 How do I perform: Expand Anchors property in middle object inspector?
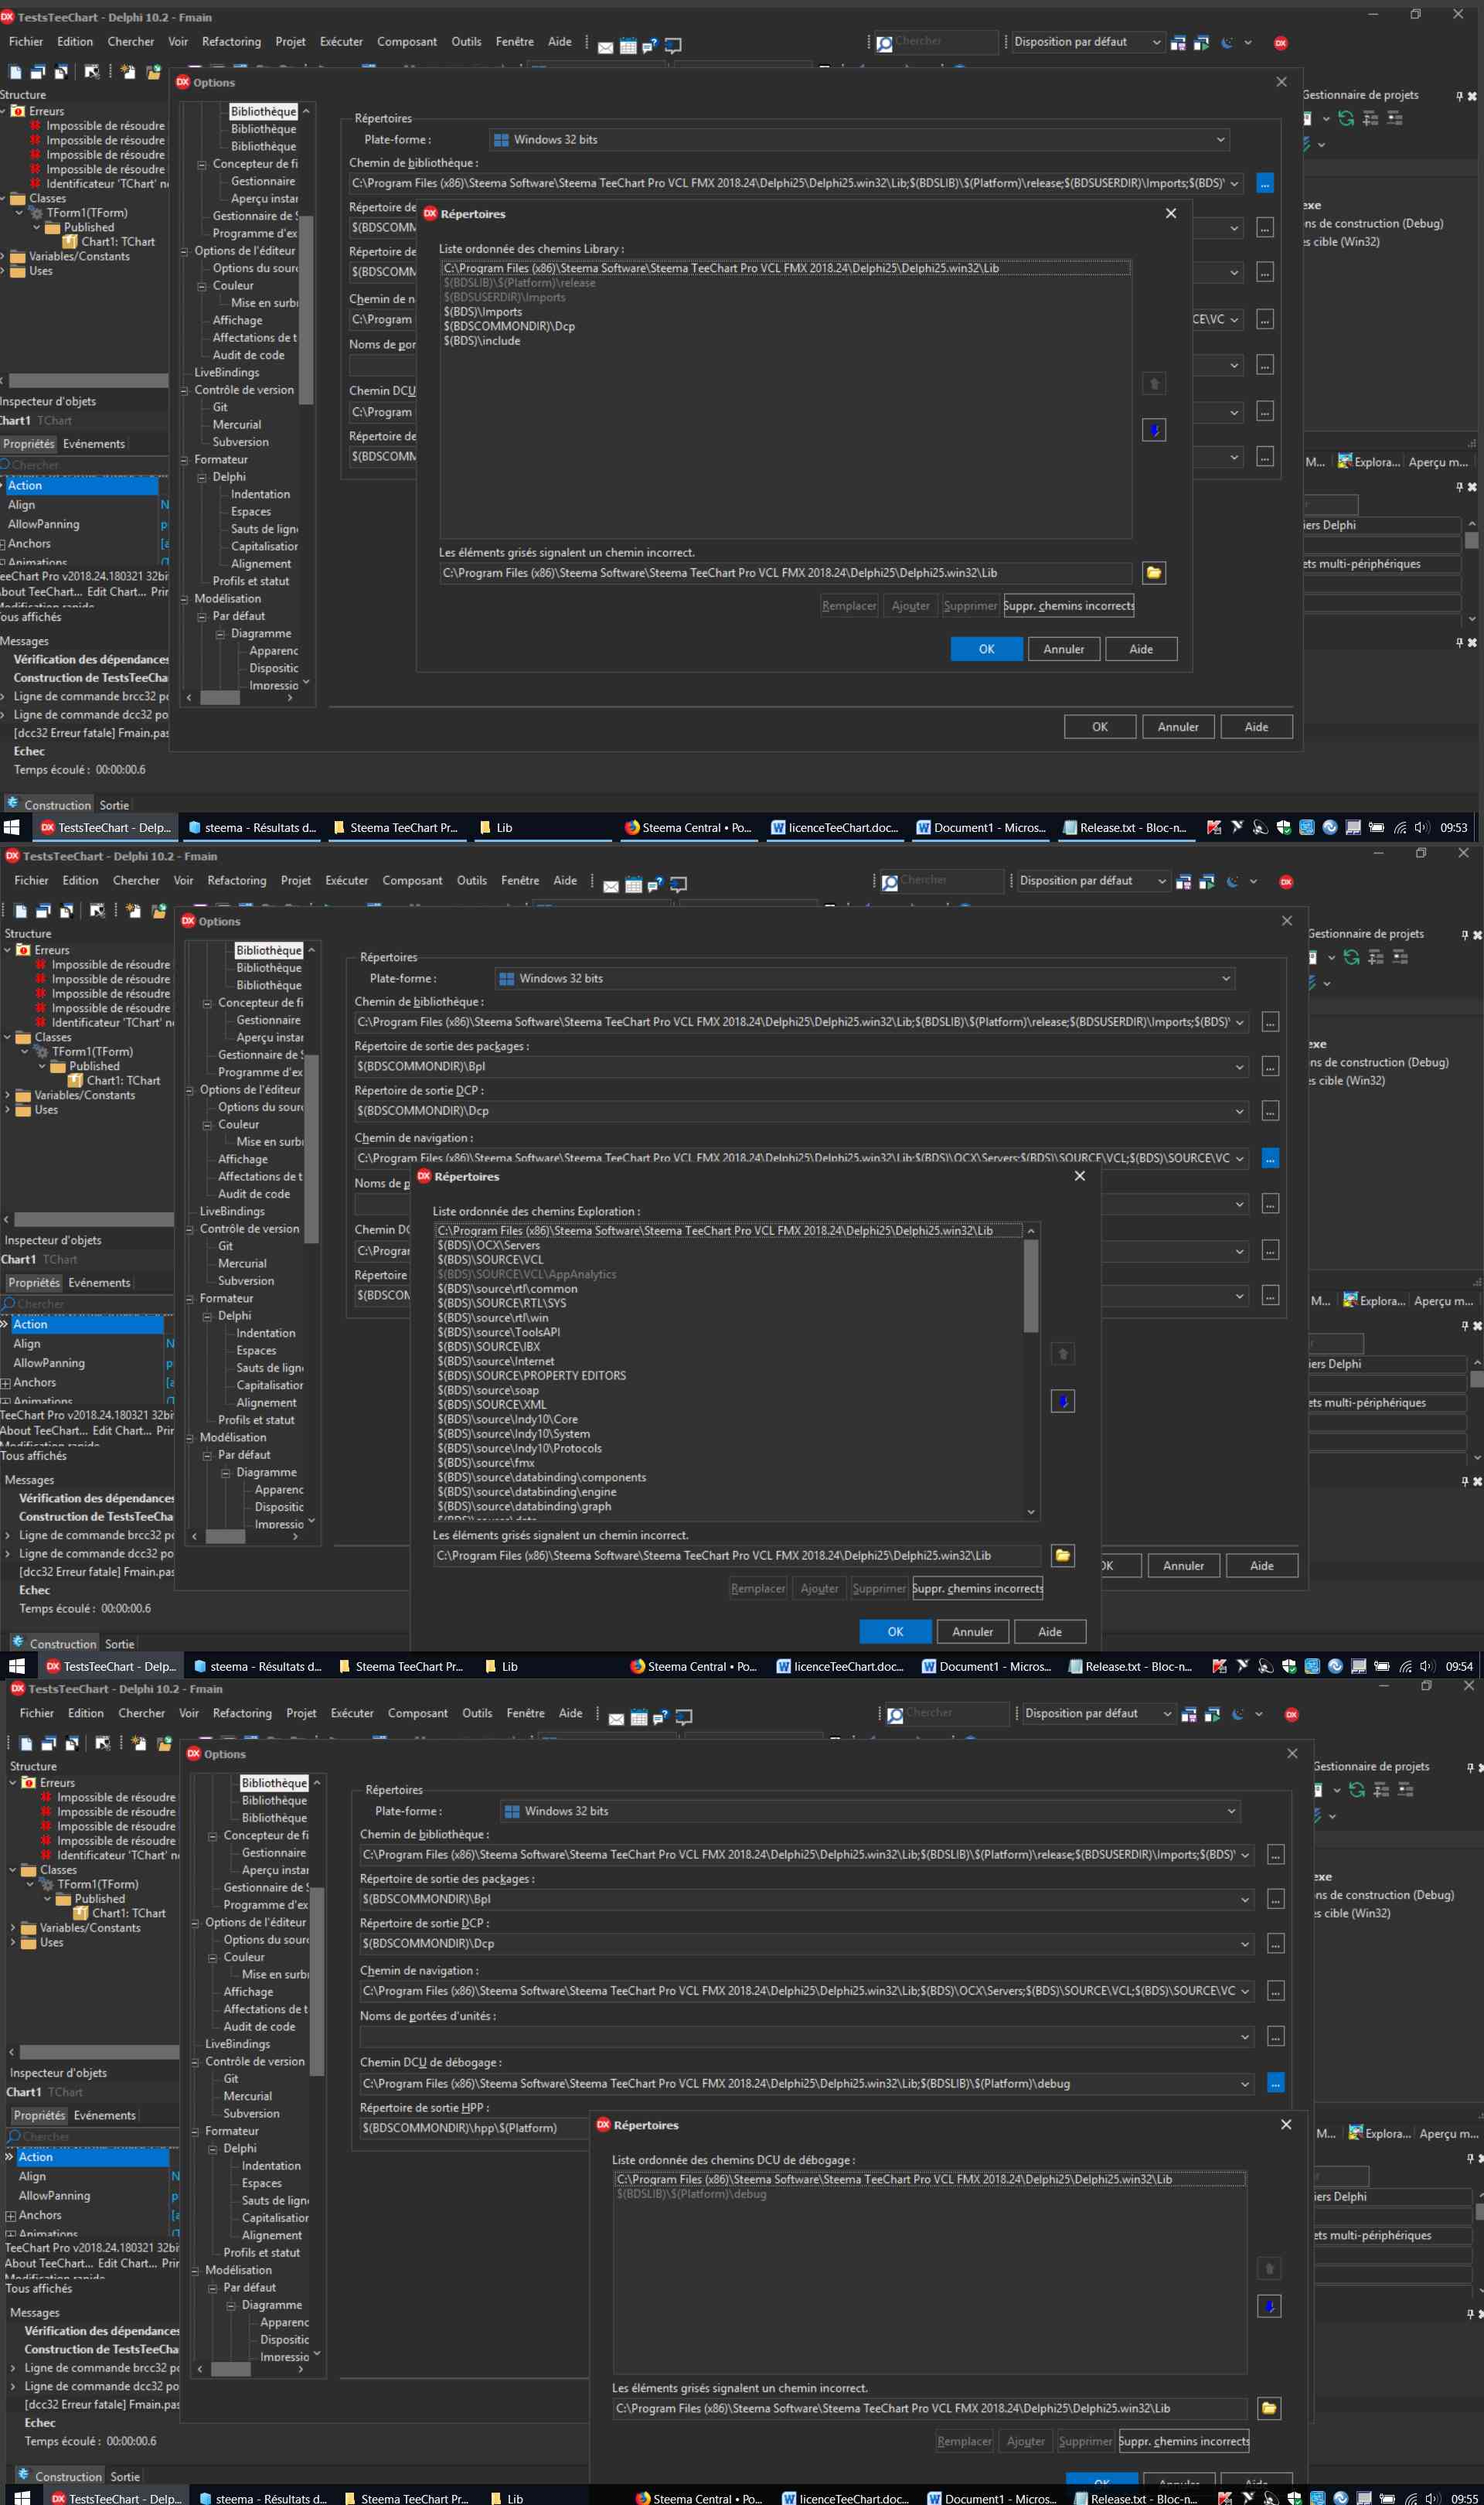[6, 1383]
